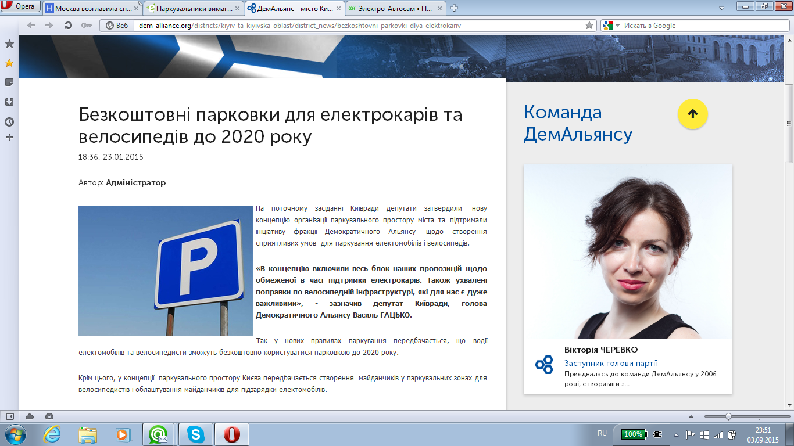Click the page zoom slider
794x446 pixels.
728,416
